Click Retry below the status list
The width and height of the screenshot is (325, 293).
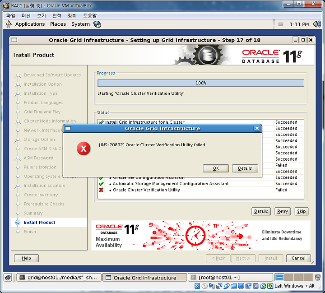coord(283,211)
